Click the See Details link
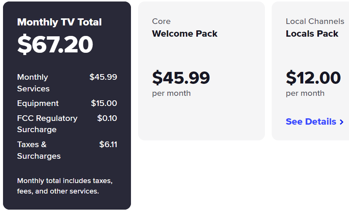 (x=311, y=122)
